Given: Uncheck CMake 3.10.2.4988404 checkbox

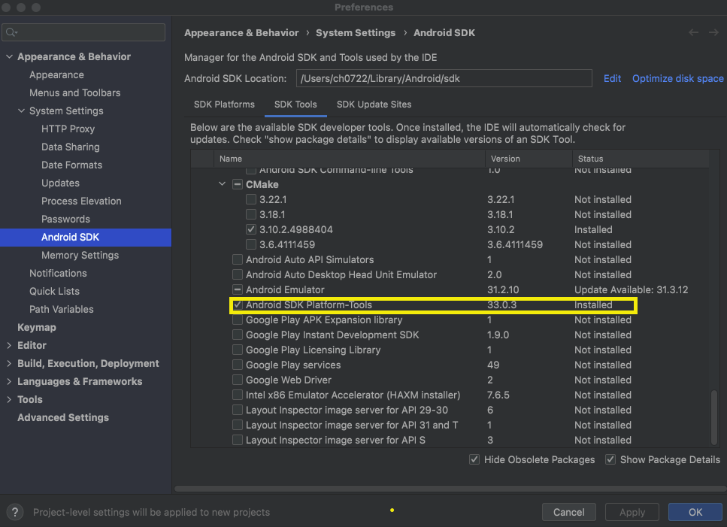Looking at the screenshot, I should (x=251, y=229).
